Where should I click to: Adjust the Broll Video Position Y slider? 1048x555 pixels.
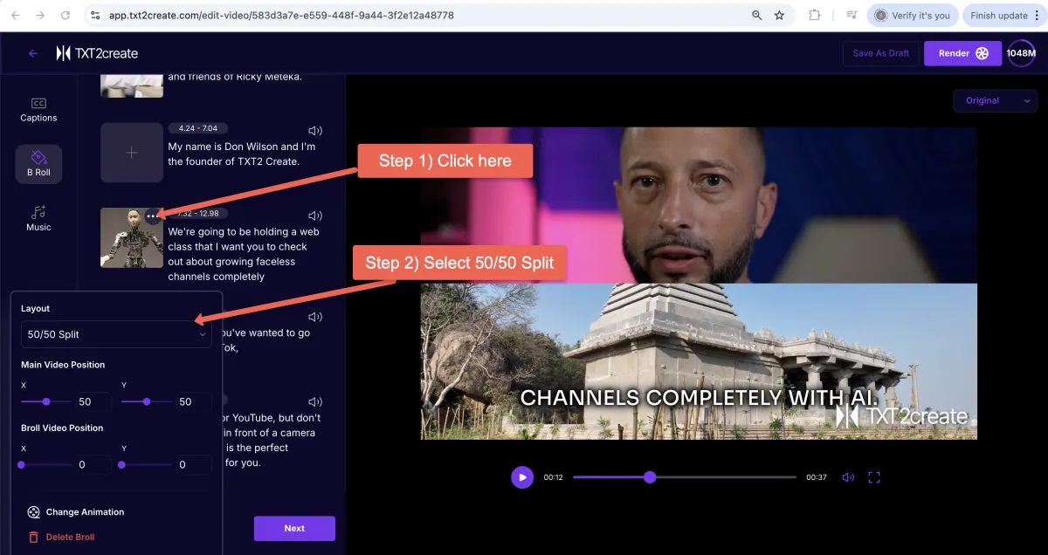coord(147,465)
